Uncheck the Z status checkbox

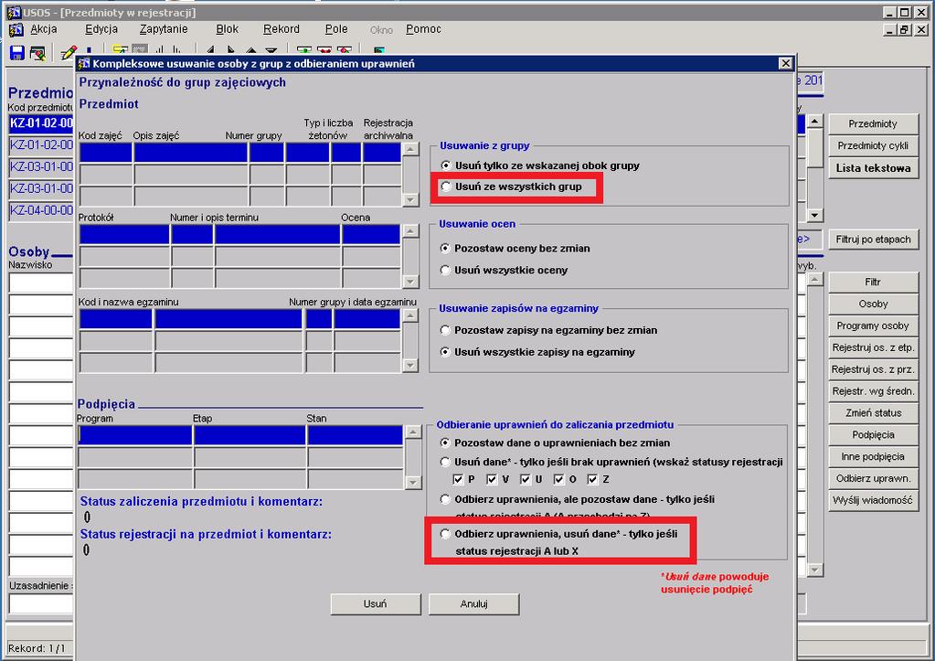(x=593, y=479)
